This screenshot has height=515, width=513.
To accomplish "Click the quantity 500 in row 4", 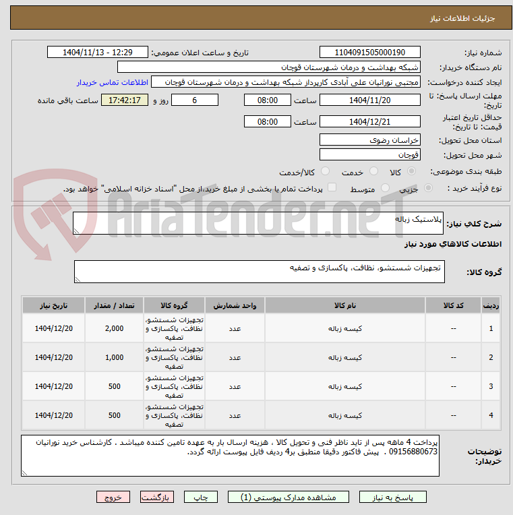I will click(x=115, y=415).
